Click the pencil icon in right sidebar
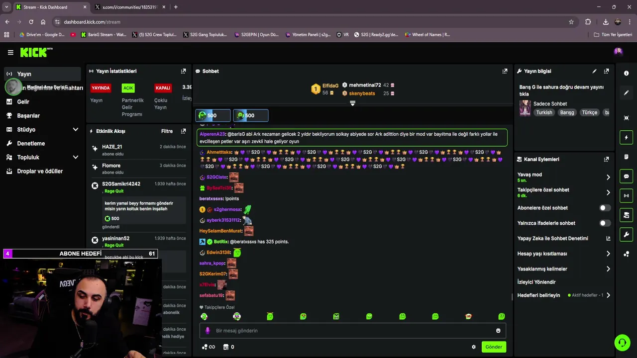This screenshot has height=358, width=637. [x=626, y=92]
